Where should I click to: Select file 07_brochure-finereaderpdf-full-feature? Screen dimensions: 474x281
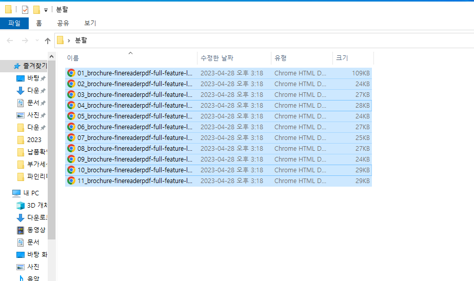219,138
